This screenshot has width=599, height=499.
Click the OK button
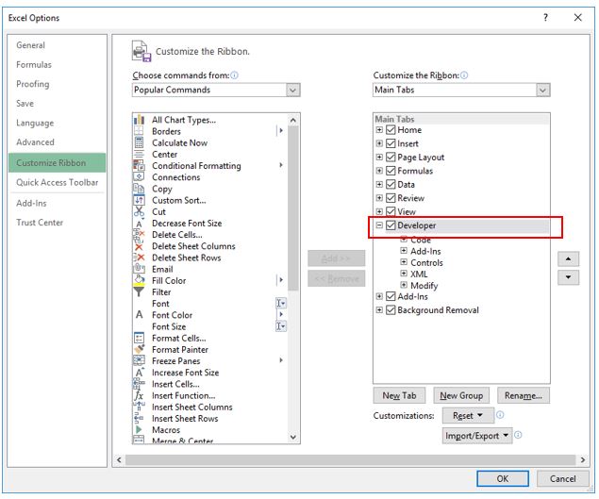[503, 479]
